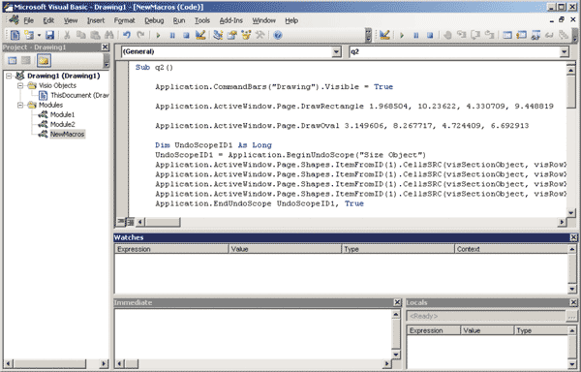
Task: Collapse the Modules folder
Action: point(20,105)
